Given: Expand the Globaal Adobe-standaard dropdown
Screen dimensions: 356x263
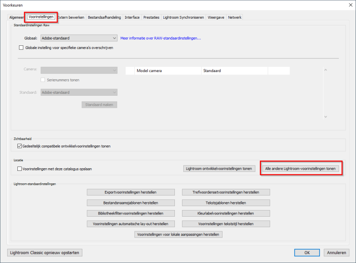Looking at the screenshot, I should (x=79, y=38).
